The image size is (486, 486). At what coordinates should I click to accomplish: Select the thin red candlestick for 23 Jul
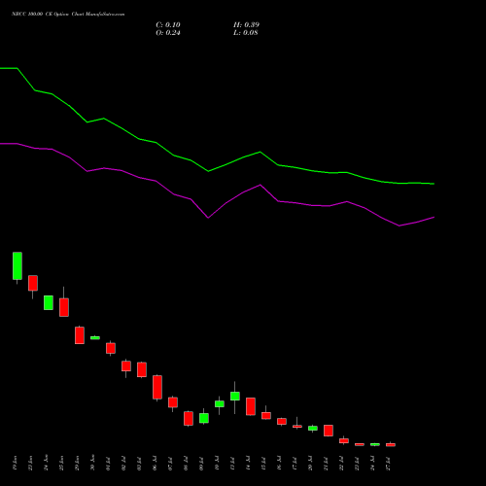click(x=360, y=444)
